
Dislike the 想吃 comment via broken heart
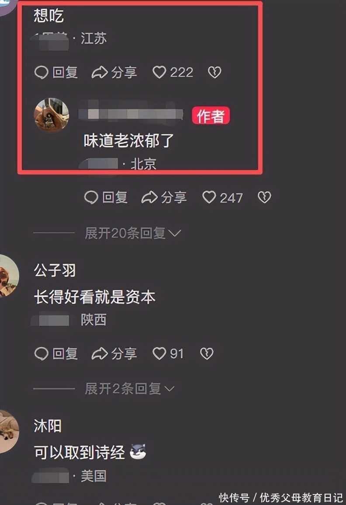point(215,72)
